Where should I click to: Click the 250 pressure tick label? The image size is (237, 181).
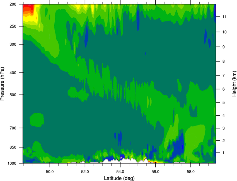coord(13,26)
